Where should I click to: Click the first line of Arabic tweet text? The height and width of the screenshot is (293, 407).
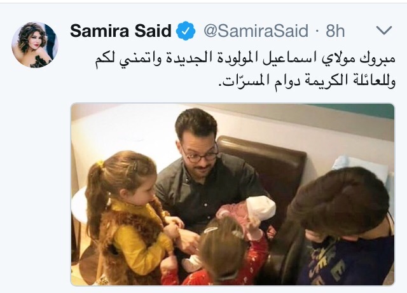click(245, 59)
